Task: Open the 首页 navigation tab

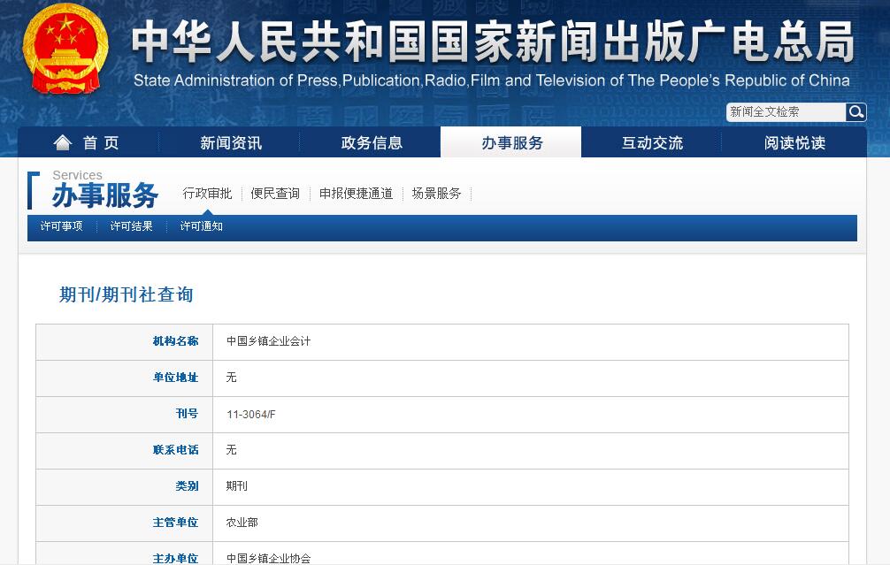Action: 88,142
